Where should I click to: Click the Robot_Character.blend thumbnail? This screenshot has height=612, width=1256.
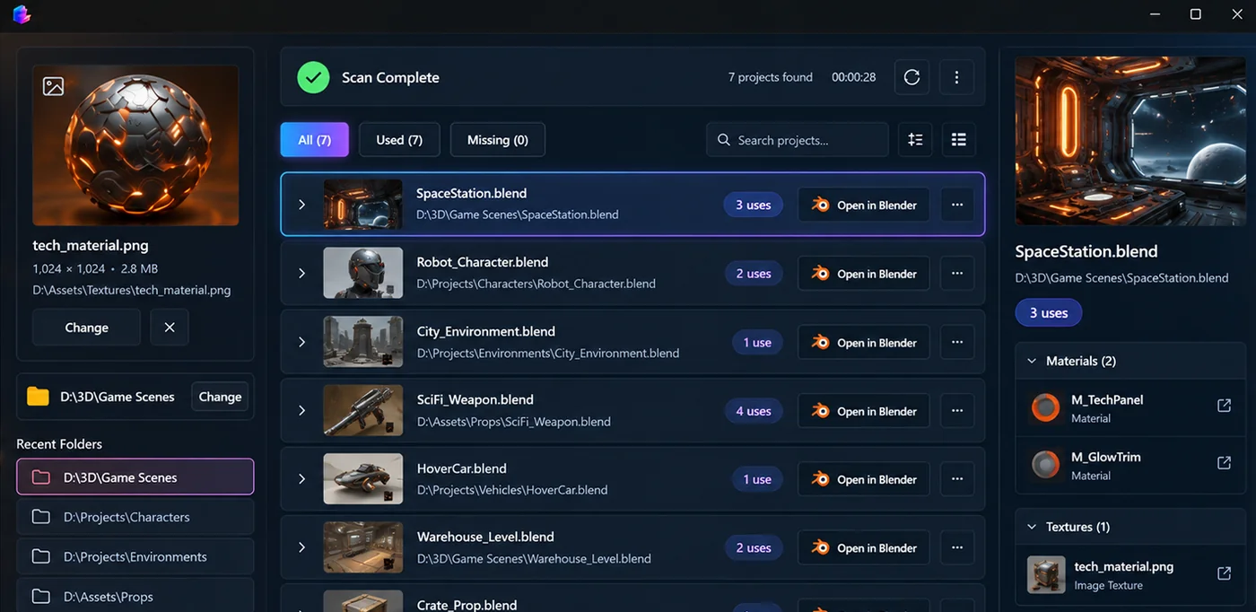[362, 274]
